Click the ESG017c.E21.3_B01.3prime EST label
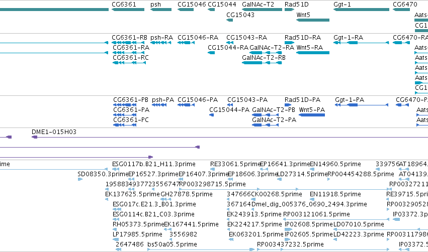This screenshot has height=252, width=428. tap(154, 204)
